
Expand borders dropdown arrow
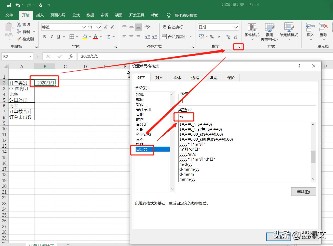(77, 37)
